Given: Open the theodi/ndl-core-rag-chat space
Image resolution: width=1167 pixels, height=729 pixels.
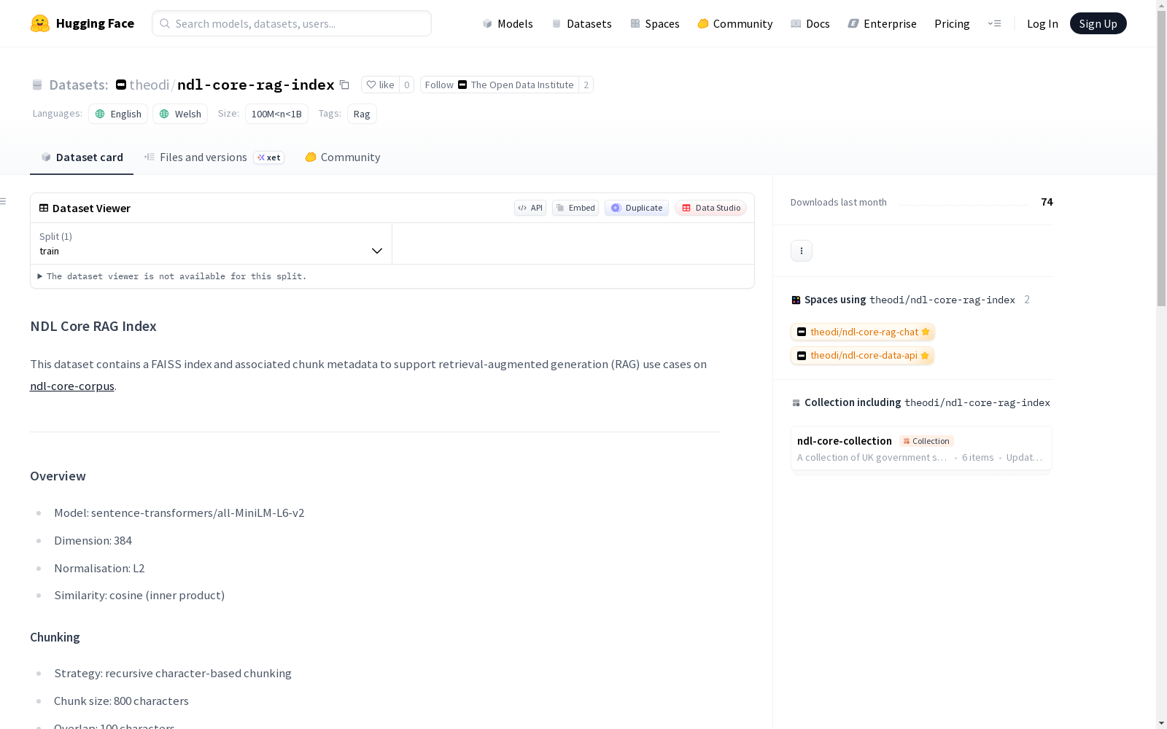Looking at the screenshot, I should tap(863, 332).
